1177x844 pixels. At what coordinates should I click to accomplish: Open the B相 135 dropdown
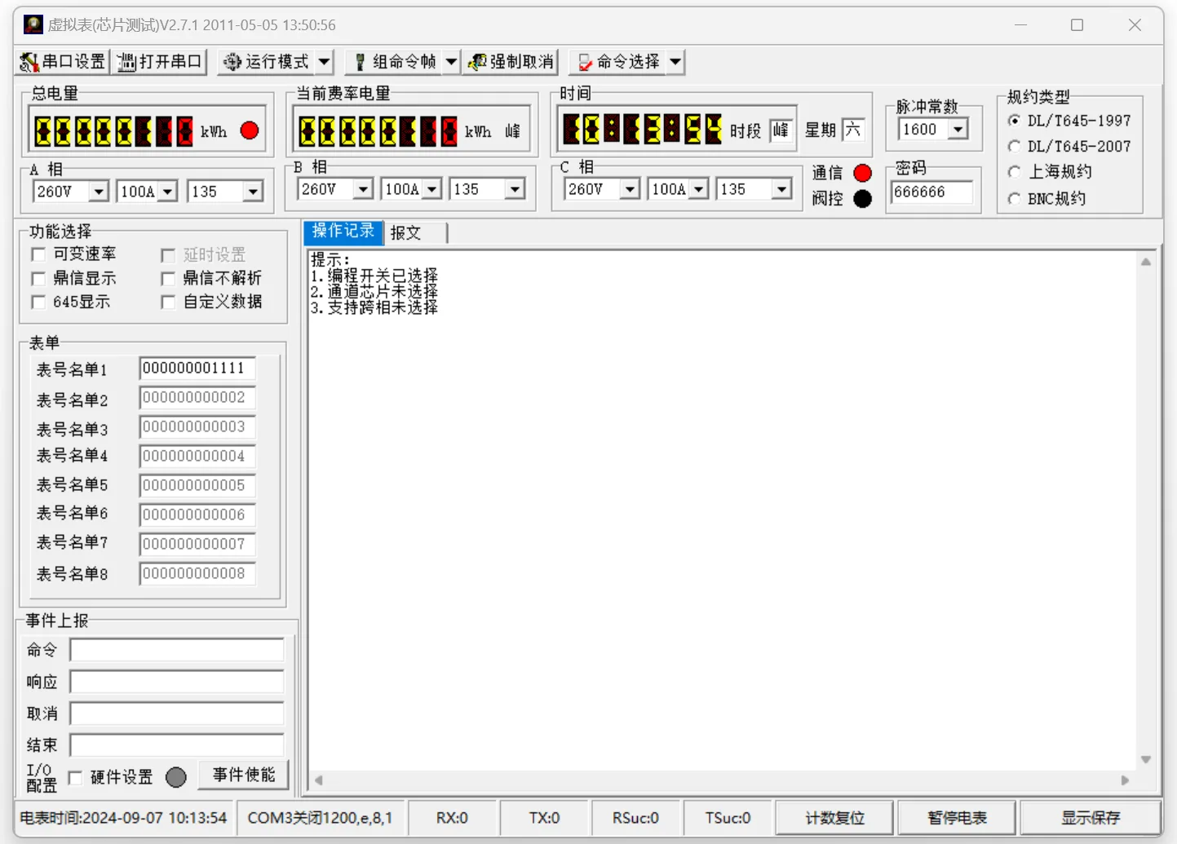[x=515, y=189]
